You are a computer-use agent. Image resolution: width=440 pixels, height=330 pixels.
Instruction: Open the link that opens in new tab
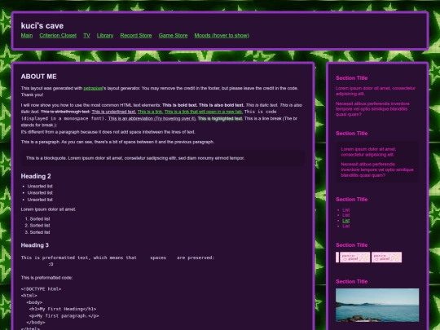coord(204,112)
